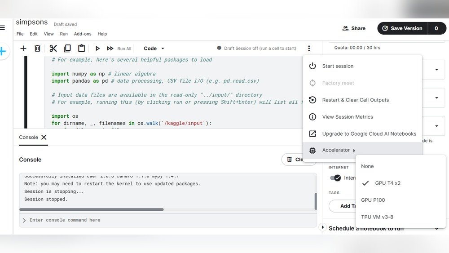449x253 pixels.
Task: Delete cell with the trash icon
Action: (x=38, y=49)
